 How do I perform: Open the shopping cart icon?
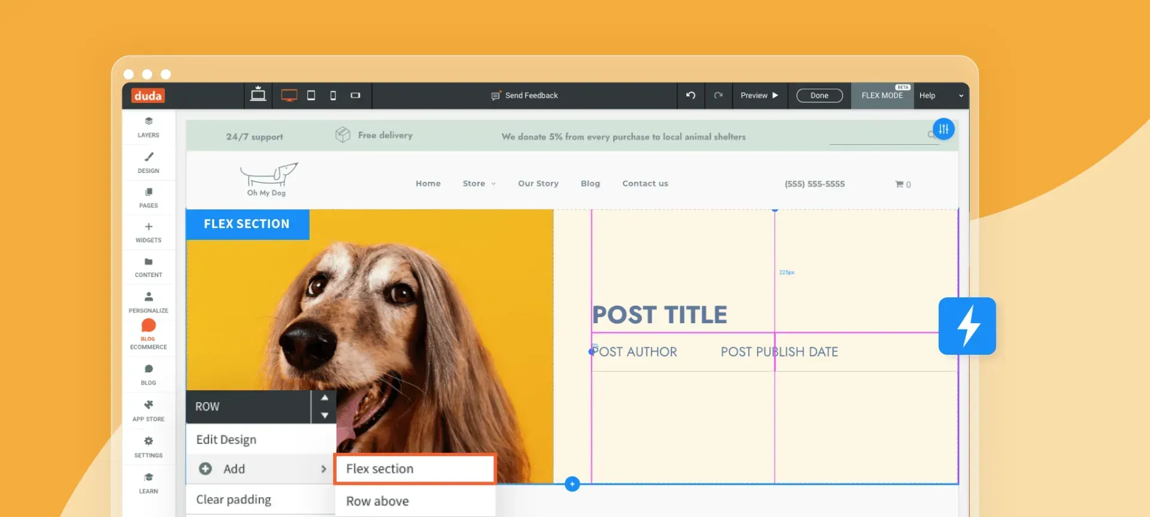(903, 184)
